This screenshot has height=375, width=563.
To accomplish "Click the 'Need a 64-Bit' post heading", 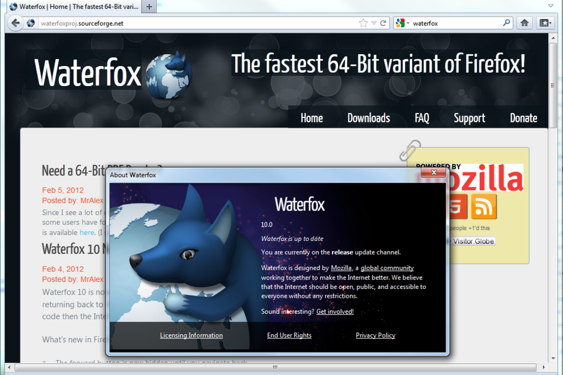I will pyautogui.click(x=73, y=170).
